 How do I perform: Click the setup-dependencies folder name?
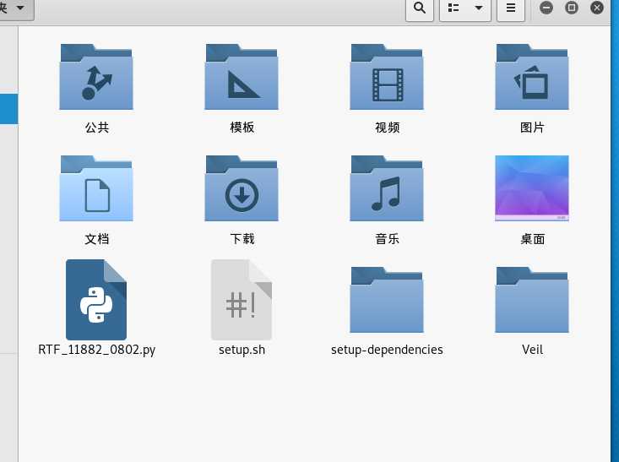point(387,350)
